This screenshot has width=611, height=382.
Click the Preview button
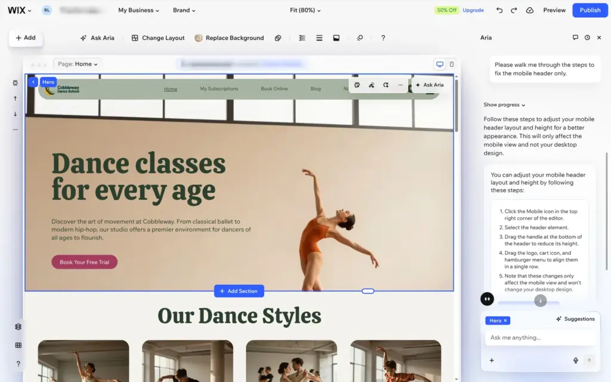(x=554, y=11)
